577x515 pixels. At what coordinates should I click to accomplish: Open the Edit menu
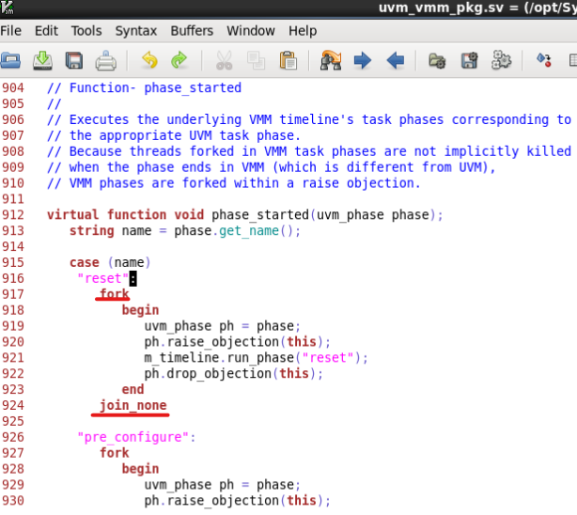pos(46,31)
